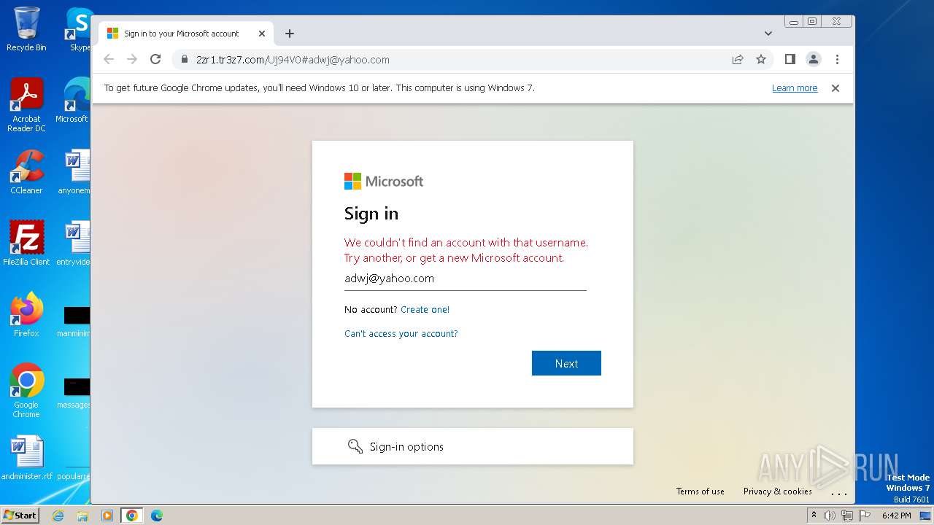Click the address bar URL
This screenshot has height=525, width=934.
[x=293, y=60]
